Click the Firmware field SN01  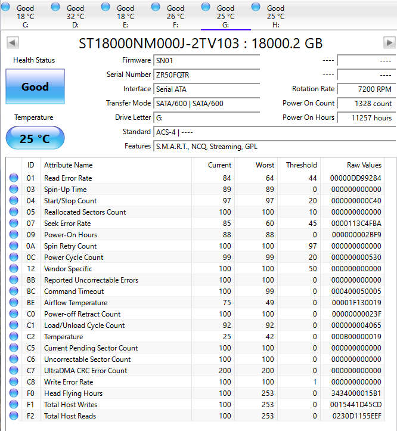206,60
